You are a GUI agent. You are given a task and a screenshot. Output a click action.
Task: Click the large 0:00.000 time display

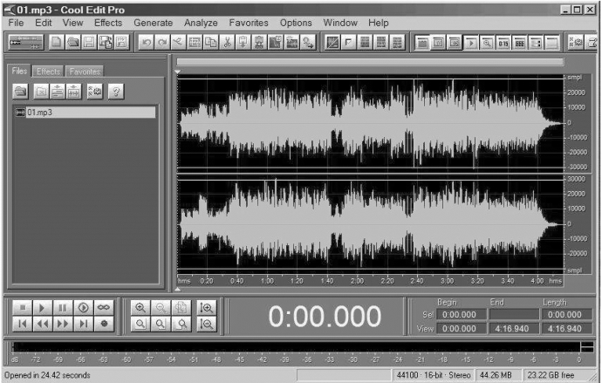click(x=325, y=317)
